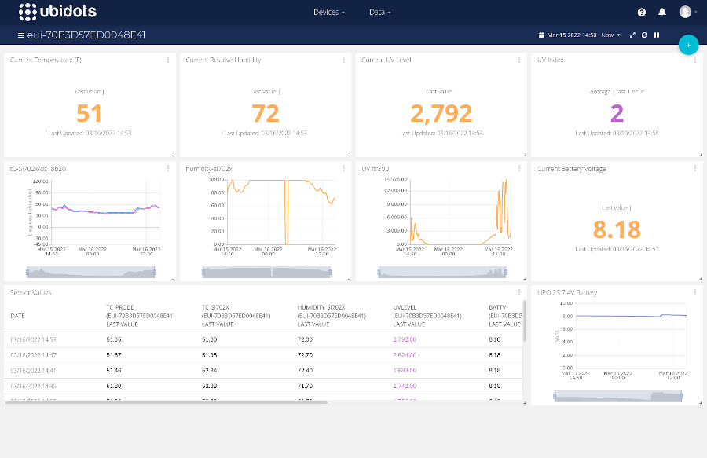
Task: Open options for humidity-si702x chart widget
Action: click(x=343, y=169)
